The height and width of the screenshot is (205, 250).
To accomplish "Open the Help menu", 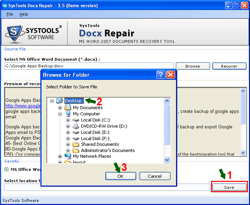I will tap(24, 14).
